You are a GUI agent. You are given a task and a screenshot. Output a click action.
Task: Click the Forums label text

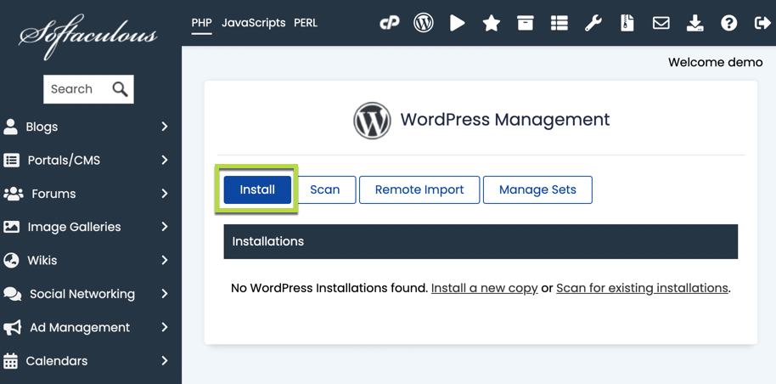point(53,194)
